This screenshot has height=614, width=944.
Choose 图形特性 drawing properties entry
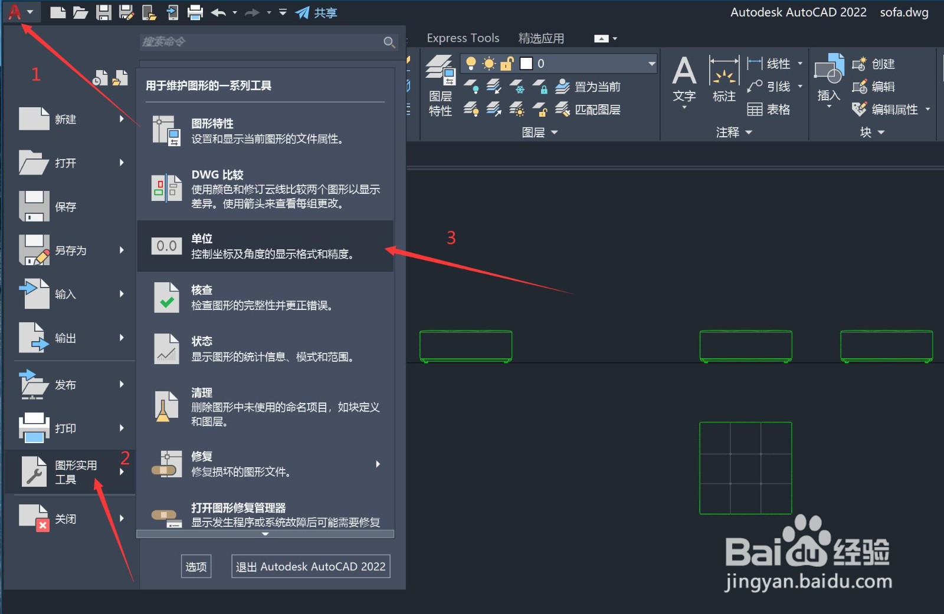pos(265,131)
